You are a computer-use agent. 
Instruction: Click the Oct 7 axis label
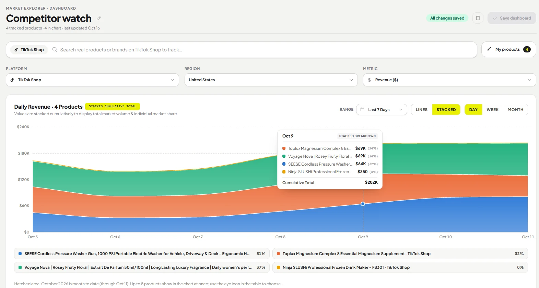tap(198, 237)
